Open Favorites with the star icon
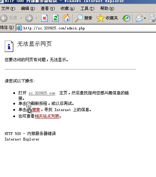 [x=107, y=18]
